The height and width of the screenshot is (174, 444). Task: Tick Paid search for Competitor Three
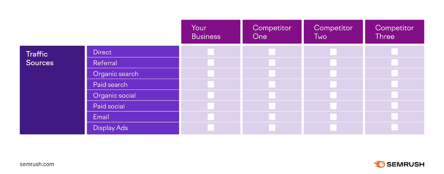click(x=394, y=84)
